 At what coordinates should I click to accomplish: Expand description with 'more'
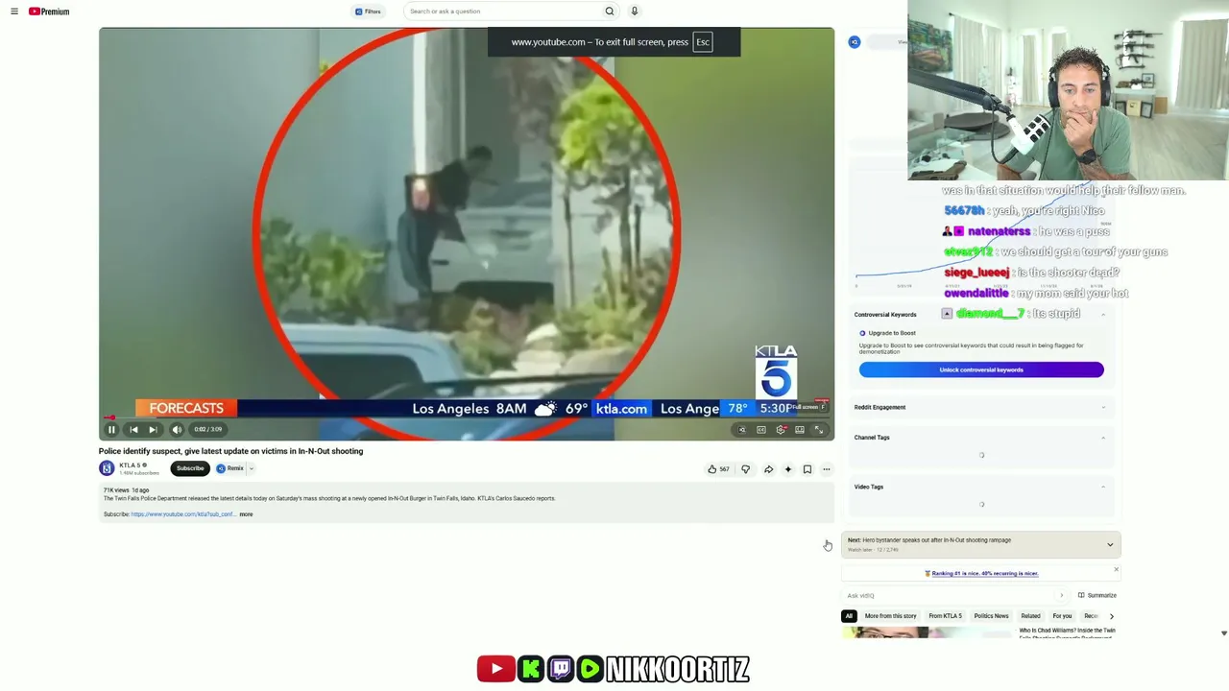tap(246, 514)
